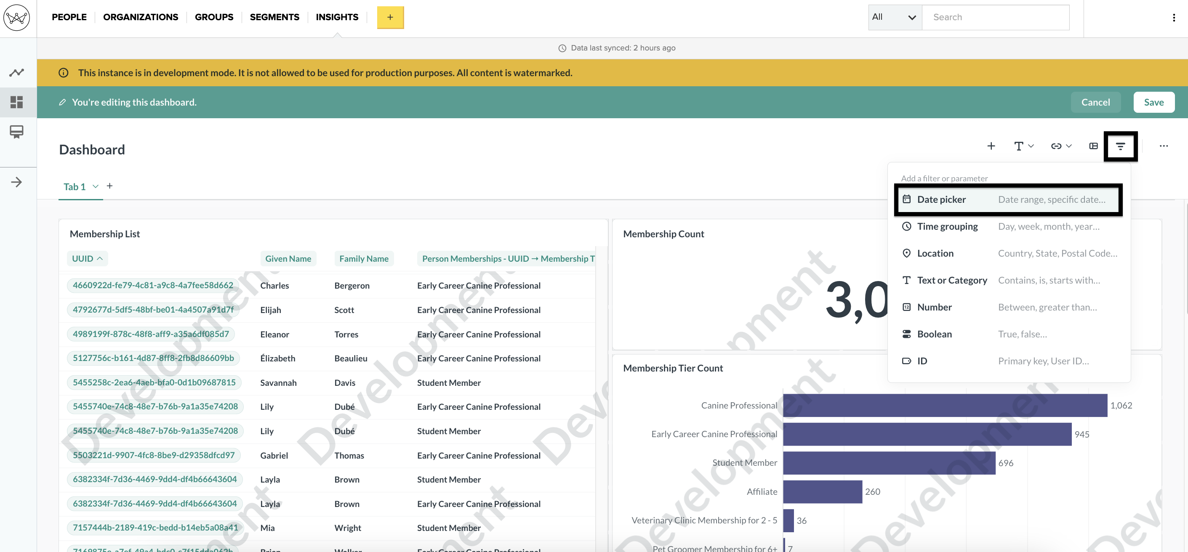The image size is (1188, 552).
Task: Open UUID 5455258c-2ea6-4aeb-bfa0-0d1b09687815
Action: (x=154, y=382)
